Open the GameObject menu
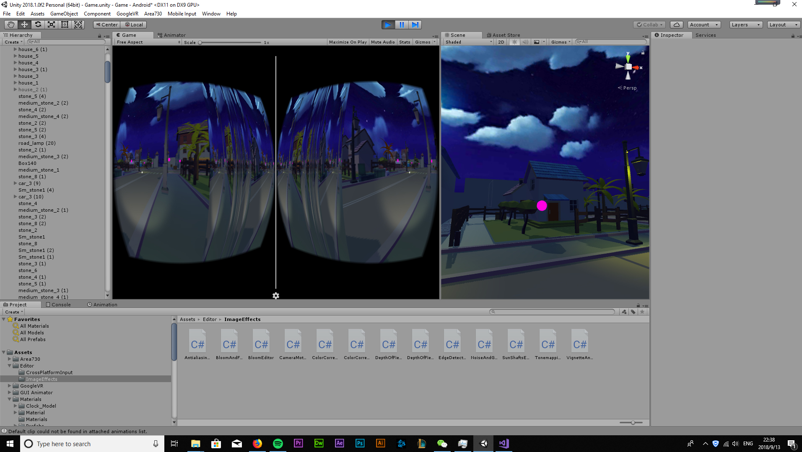The height and width of the screenshot is (452, 802). 64,14
